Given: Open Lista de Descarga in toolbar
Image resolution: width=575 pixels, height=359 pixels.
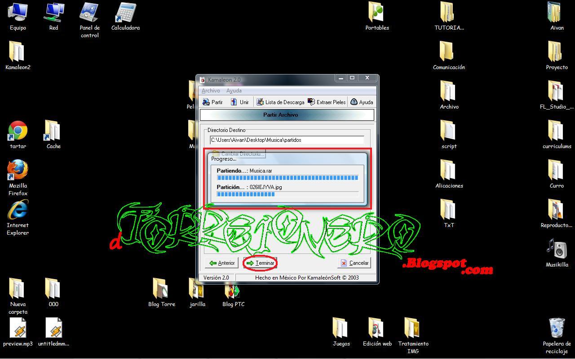Looking at the screenshot, I should coord(280,102).
